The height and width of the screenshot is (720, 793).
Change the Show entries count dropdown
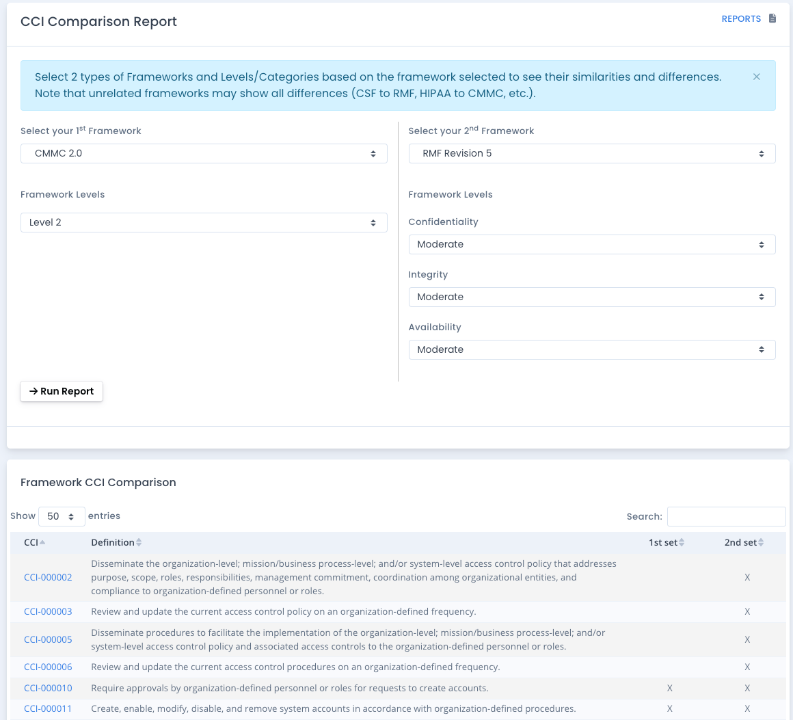[62, 517]
